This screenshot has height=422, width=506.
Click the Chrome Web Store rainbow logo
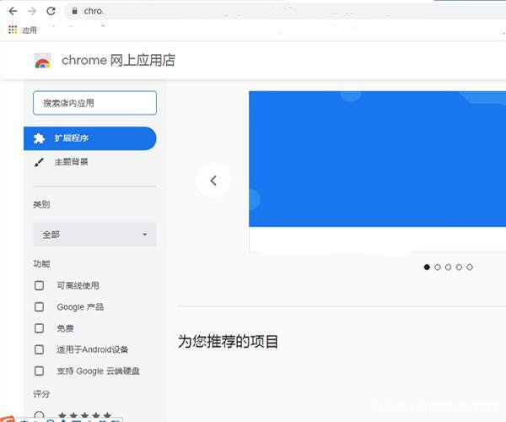click(x=43, y=61)
